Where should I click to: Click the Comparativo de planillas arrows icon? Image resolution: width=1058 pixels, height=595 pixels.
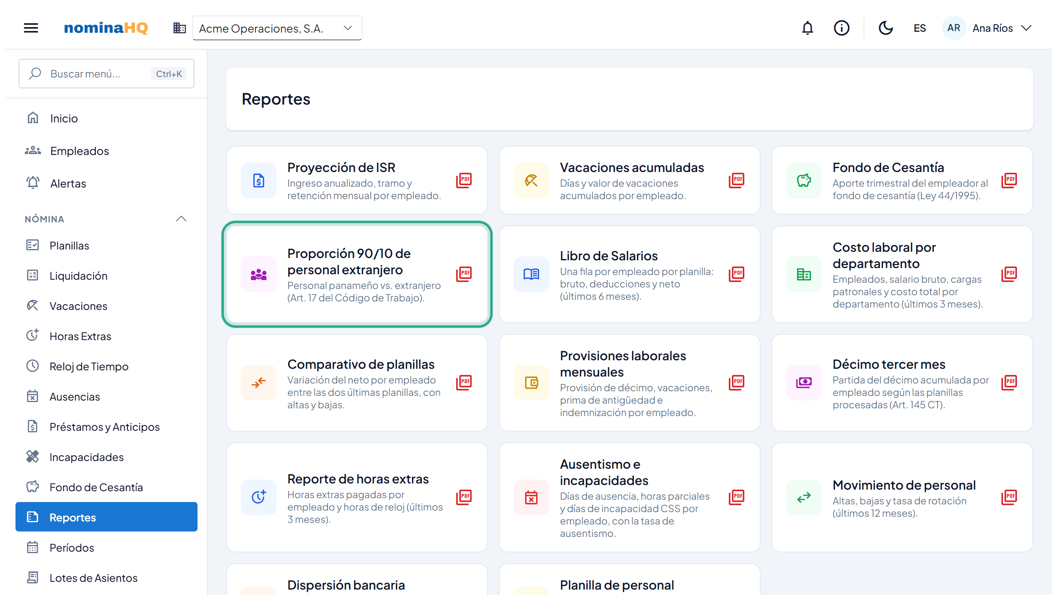[259, 383]
